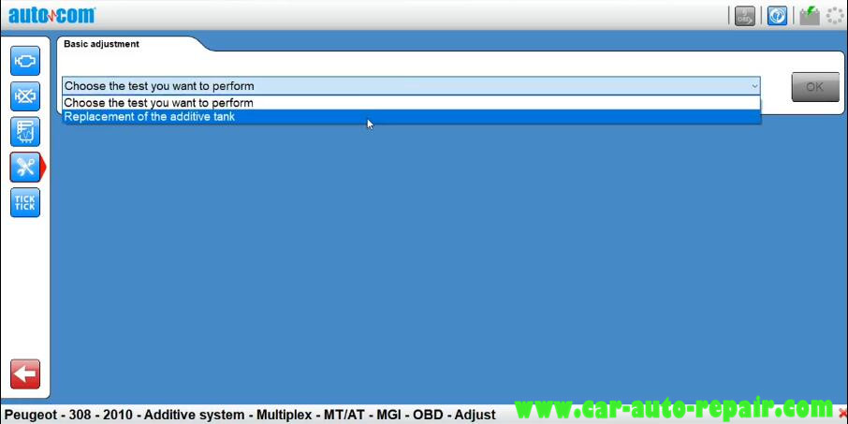The height and width of the screenshot is (424, 848).
Task: Click the Autocom logo
Action: [51, 15]
